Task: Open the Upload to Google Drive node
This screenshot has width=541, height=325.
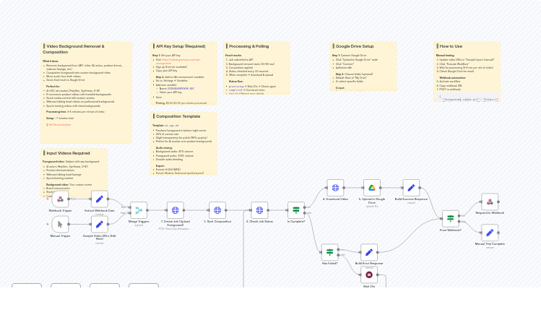Action: (x=372, y=188)
